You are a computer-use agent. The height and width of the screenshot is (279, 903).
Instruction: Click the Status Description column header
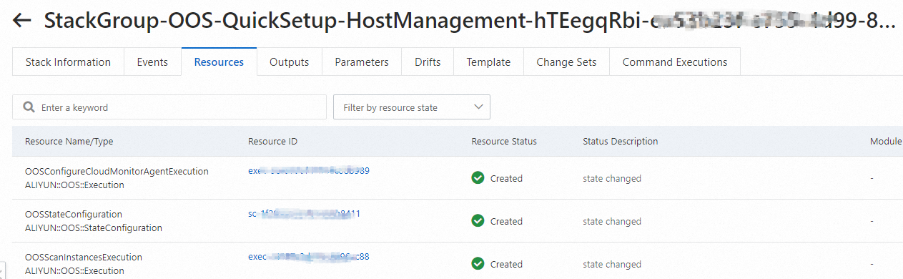click(x=621, y=142)
